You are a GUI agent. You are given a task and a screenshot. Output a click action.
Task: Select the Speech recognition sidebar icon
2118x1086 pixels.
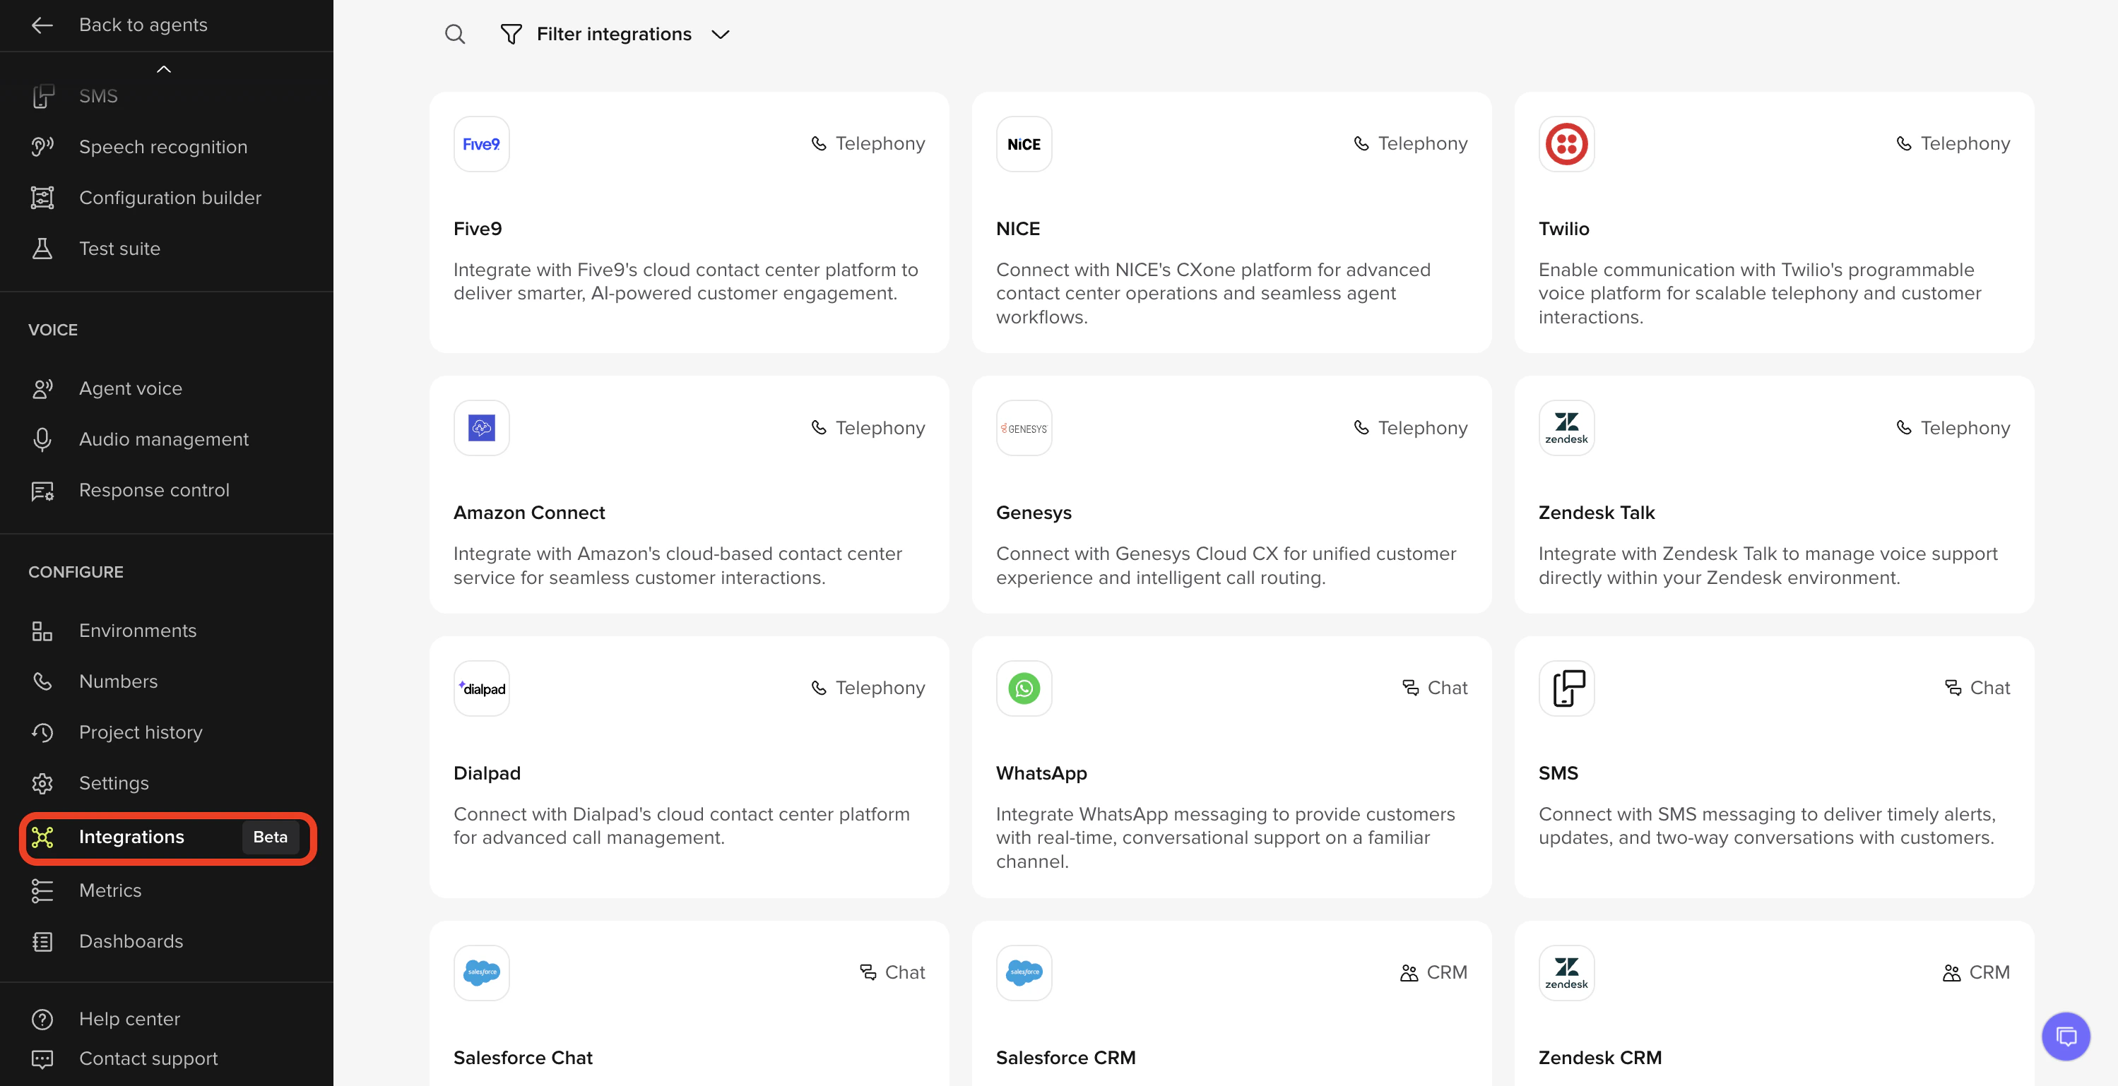tap(43, 146)
